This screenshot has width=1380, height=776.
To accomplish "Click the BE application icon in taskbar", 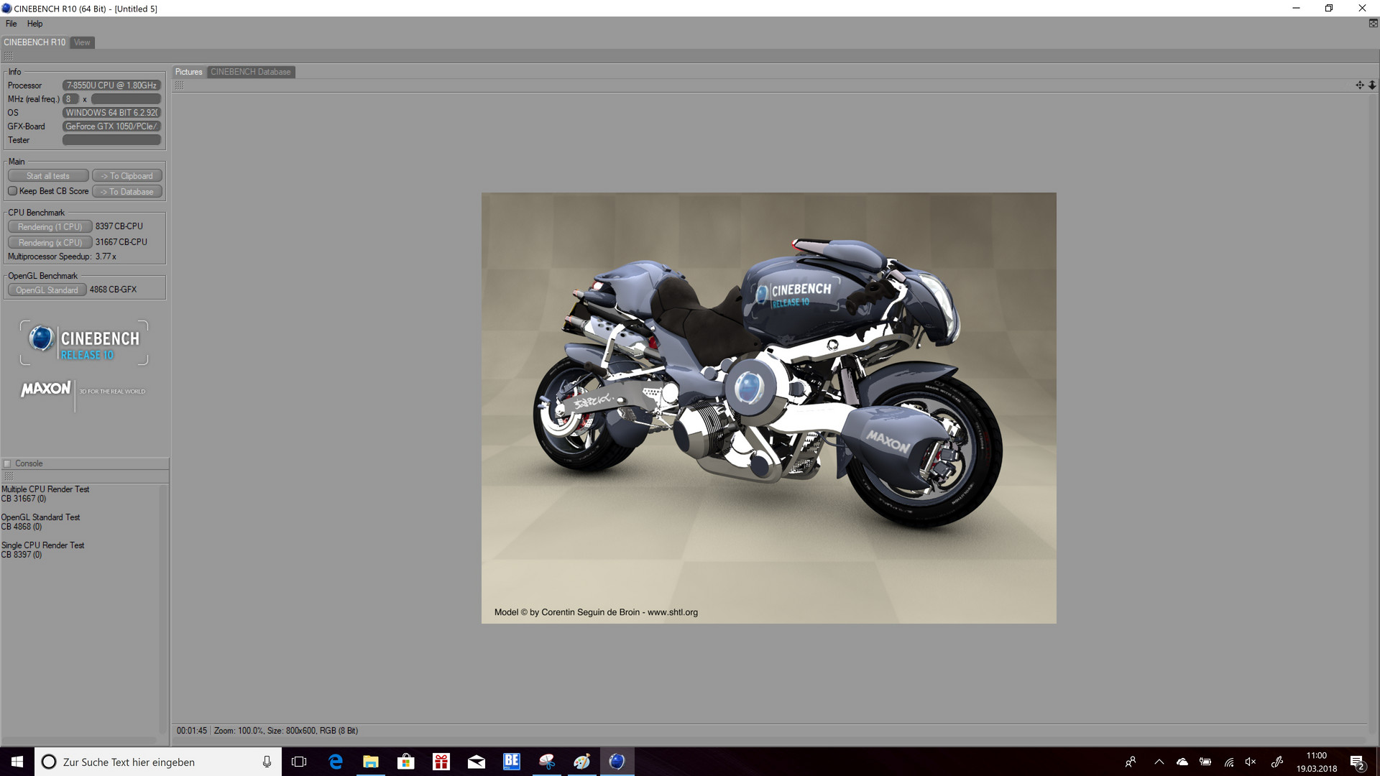I will pos(512,762).
